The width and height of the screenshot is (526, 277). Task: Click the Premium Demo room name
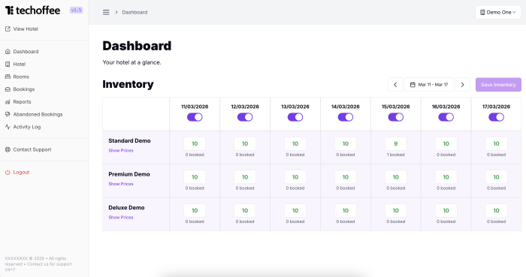pyautogui.click(x=129, y=174)
